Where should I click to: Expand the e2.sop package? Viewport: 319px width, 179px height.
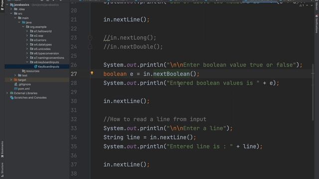point(27,36)
